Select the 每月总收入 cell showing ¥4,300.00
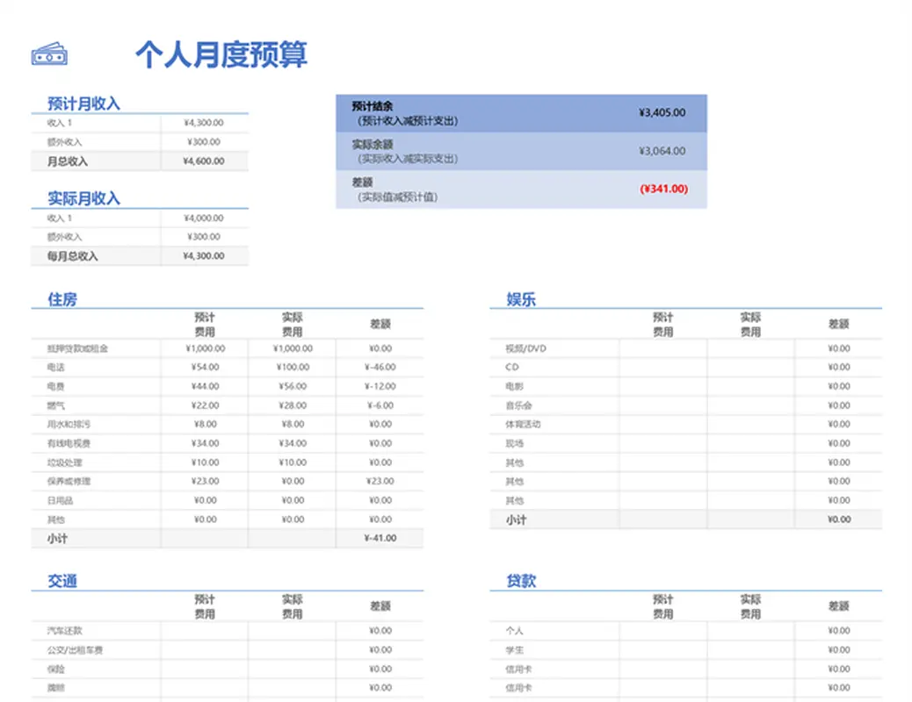The height and width of the screenshot is (702, 912). [204, 255]
